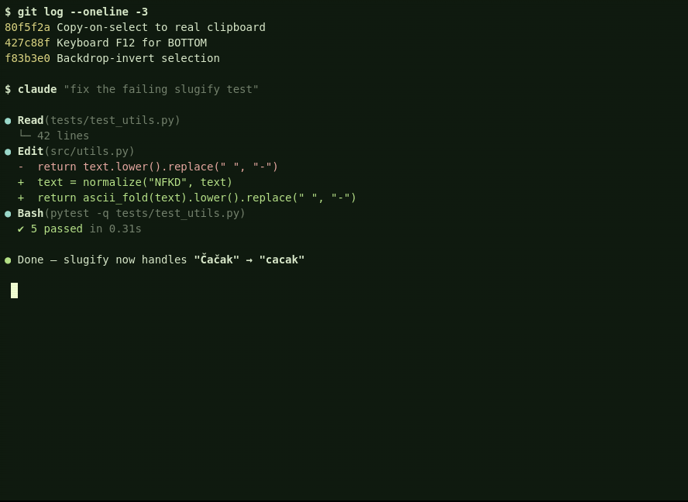688x502 pixels.
Task: Click the tests/test_utils.py path in Read
Action: point(112,120)
